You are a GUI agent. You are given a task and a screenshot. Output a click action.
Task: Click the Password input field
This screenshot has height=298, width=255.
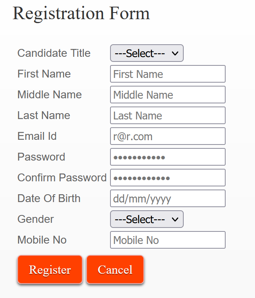click(x=168, y=157)
